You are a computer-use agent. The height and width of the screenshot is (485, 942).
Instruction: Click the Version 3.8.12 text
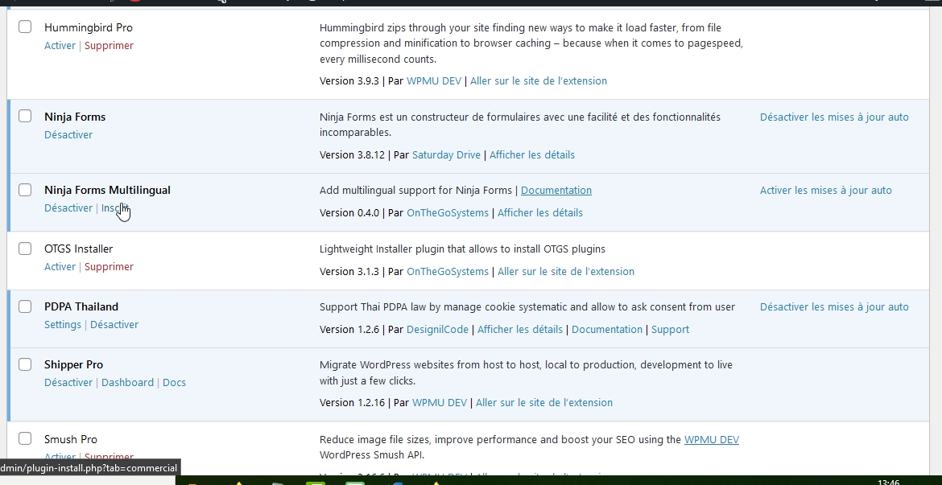[x=352, y=155]
